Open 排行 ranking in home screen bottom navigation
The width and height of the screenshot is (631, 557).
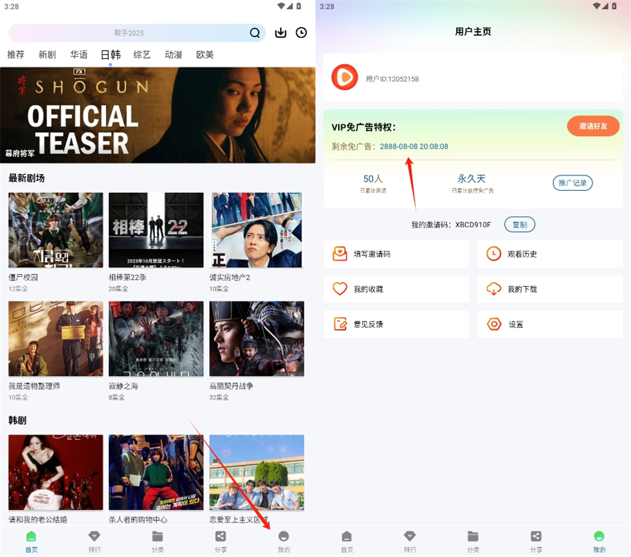pyautogui.click(x=94, y=541)
